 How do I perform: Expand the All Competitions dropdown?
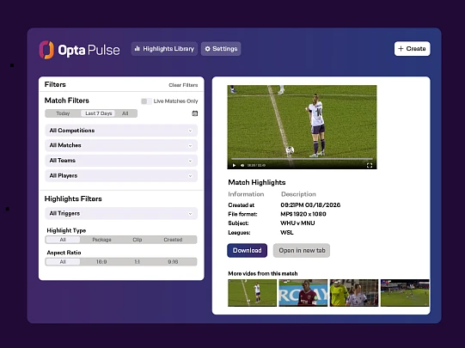(121, 131)
